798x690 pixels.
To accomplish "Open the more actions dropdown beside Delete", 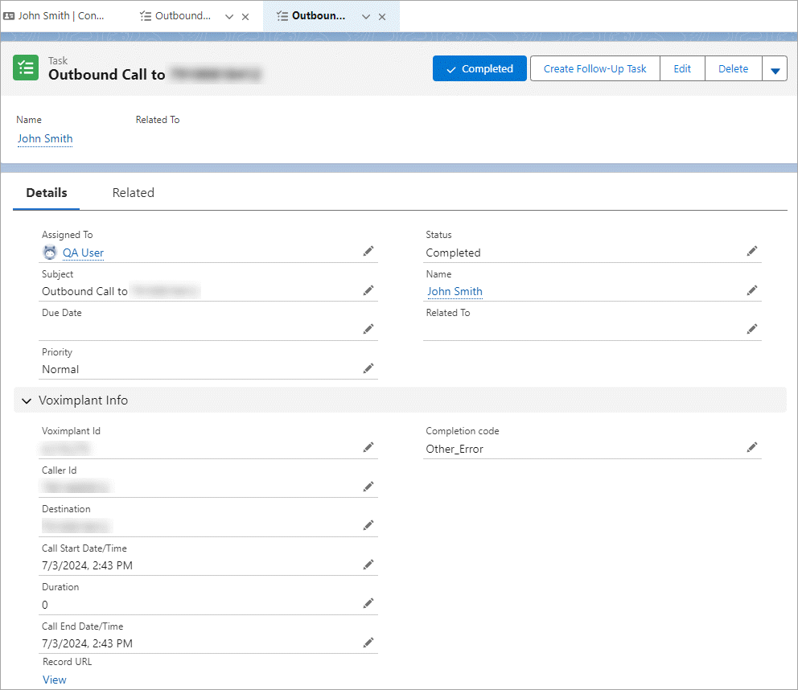I will coord(775,68).
